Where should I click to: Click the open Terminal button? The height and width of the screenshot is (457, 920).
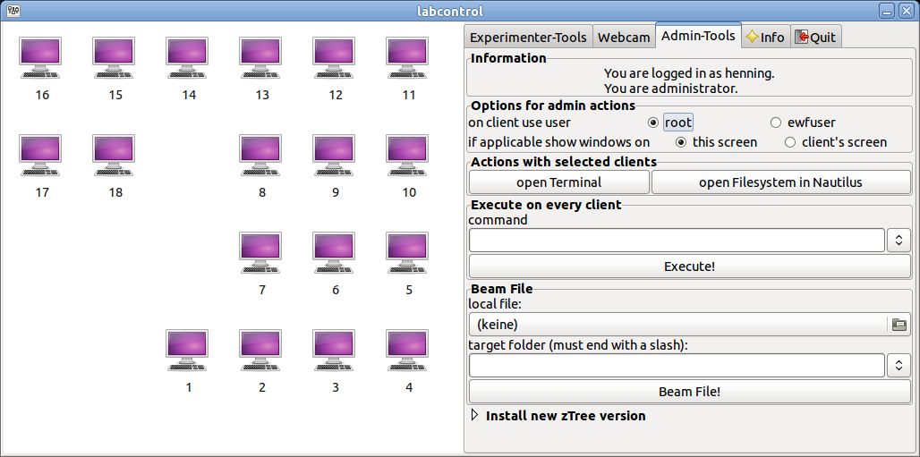[x=559, y=182]
